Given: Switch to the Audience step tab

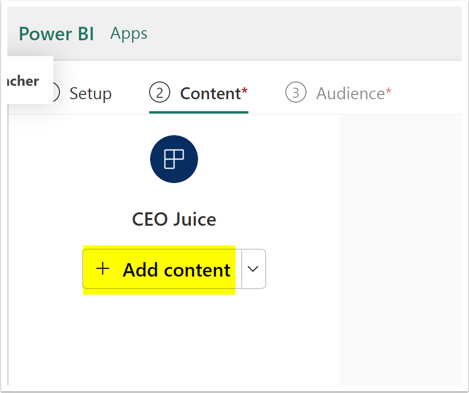Looking at the screenshot, I should (338, 93).
